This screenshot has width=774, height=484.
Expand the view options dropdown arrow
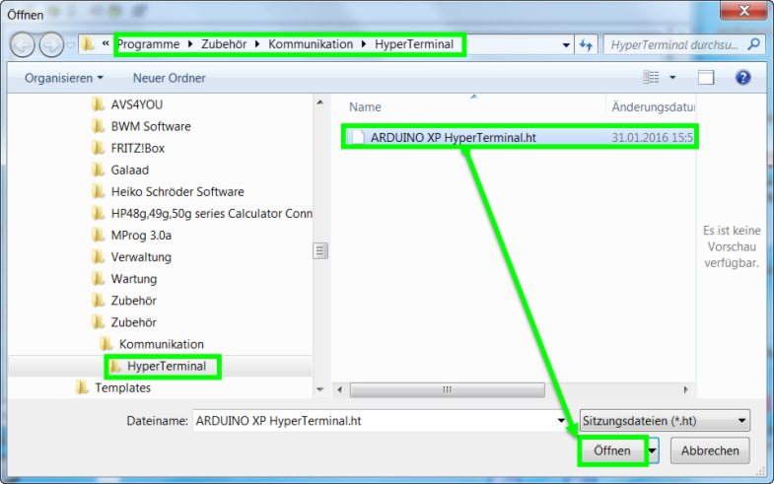point(672,77)
